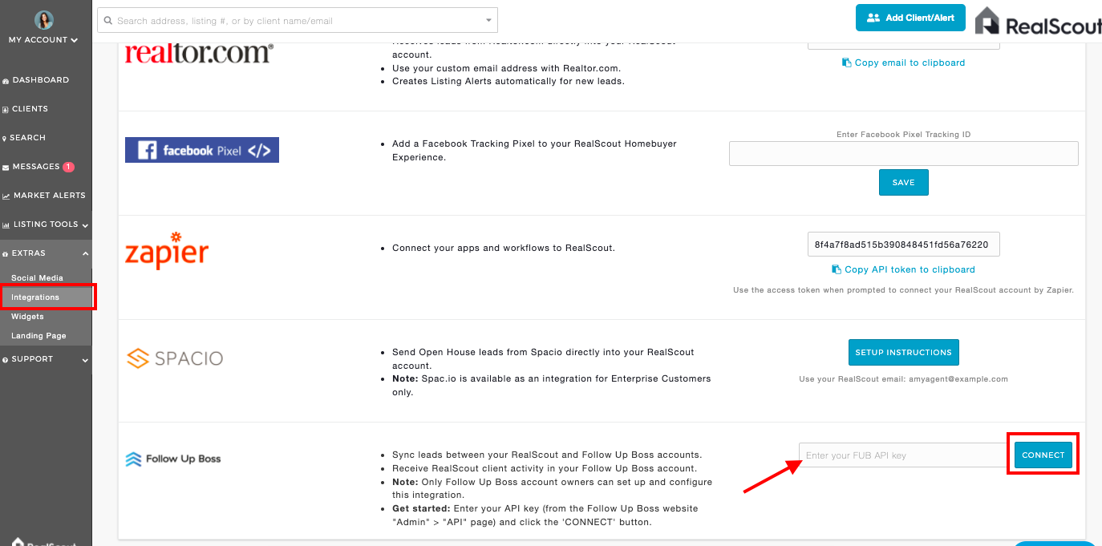Click Connect for Follow Up Boss
The image size is (1102, 546).
(1043, 455)
